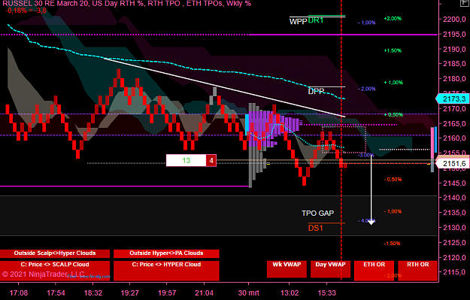
Task: Click the 2165,0 price axis label
Action: (x=454, y=123)
